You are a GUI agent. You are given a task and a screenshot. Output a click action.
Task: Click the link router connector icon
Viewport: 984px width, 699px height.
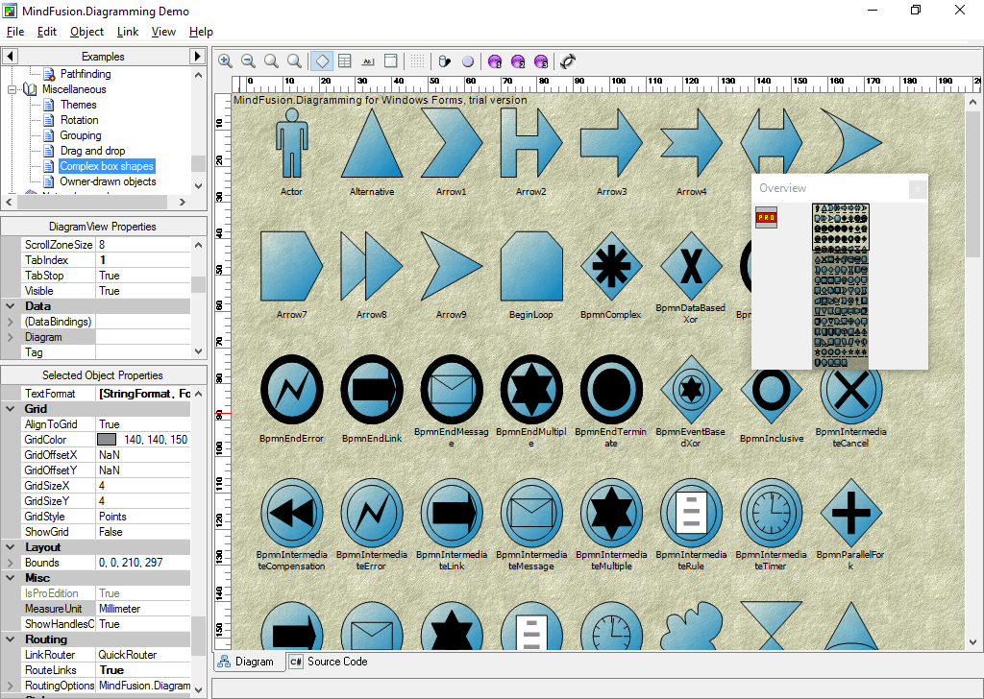[x=566, y=60]
